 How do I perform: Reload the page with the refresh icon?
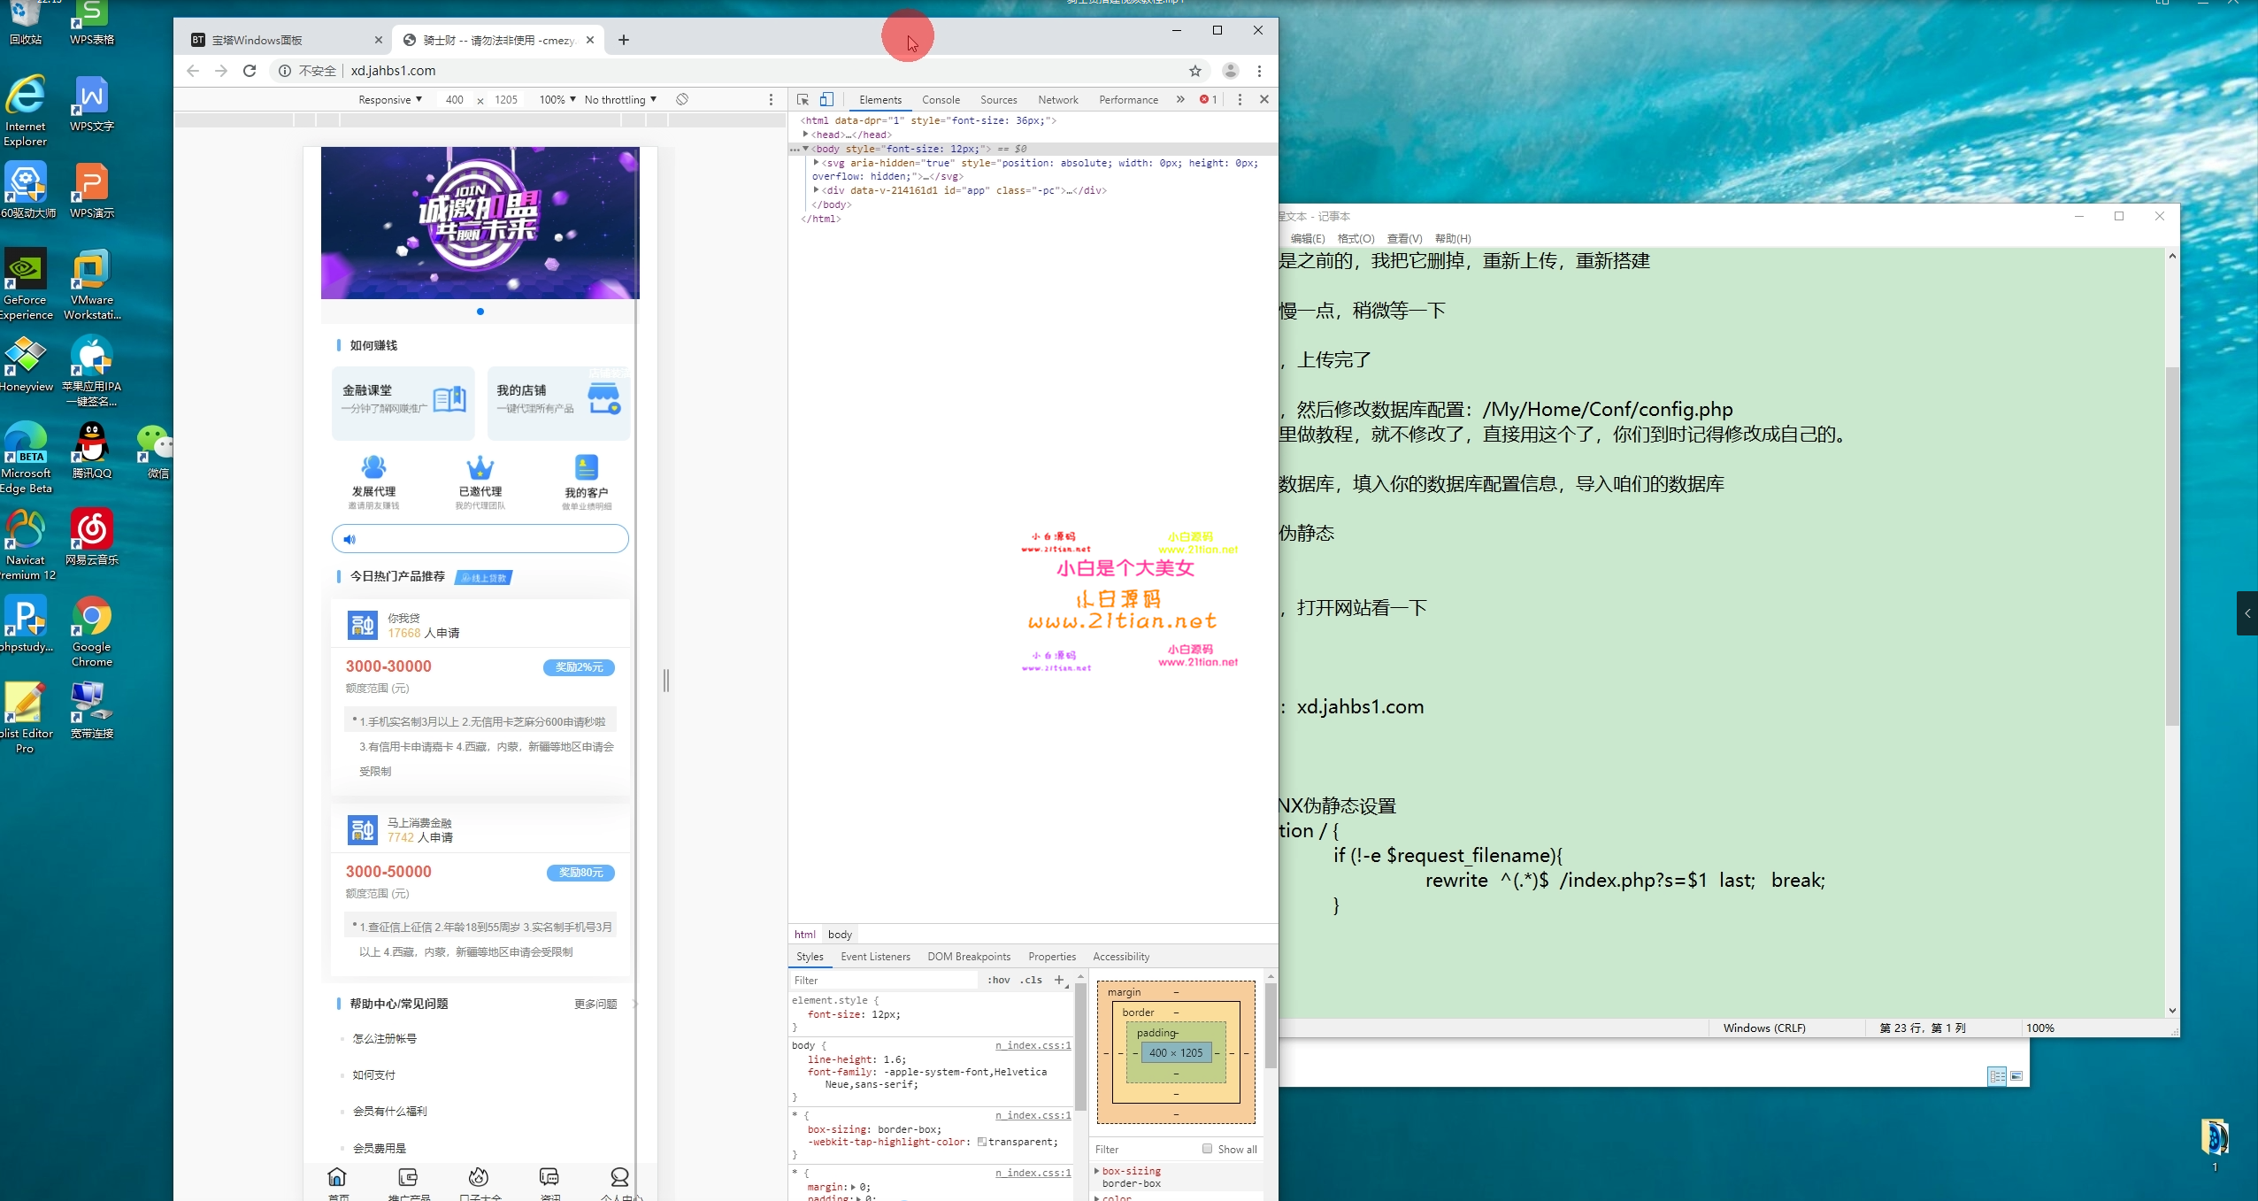[x=250, y=71]
